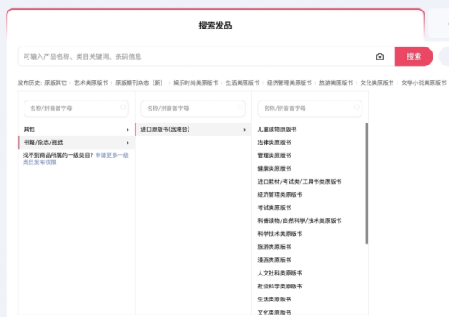Expand the 书籍/杂志/报纸 category arrow
The width and height of the screenshot is (449, 317).
click(127, 142)
